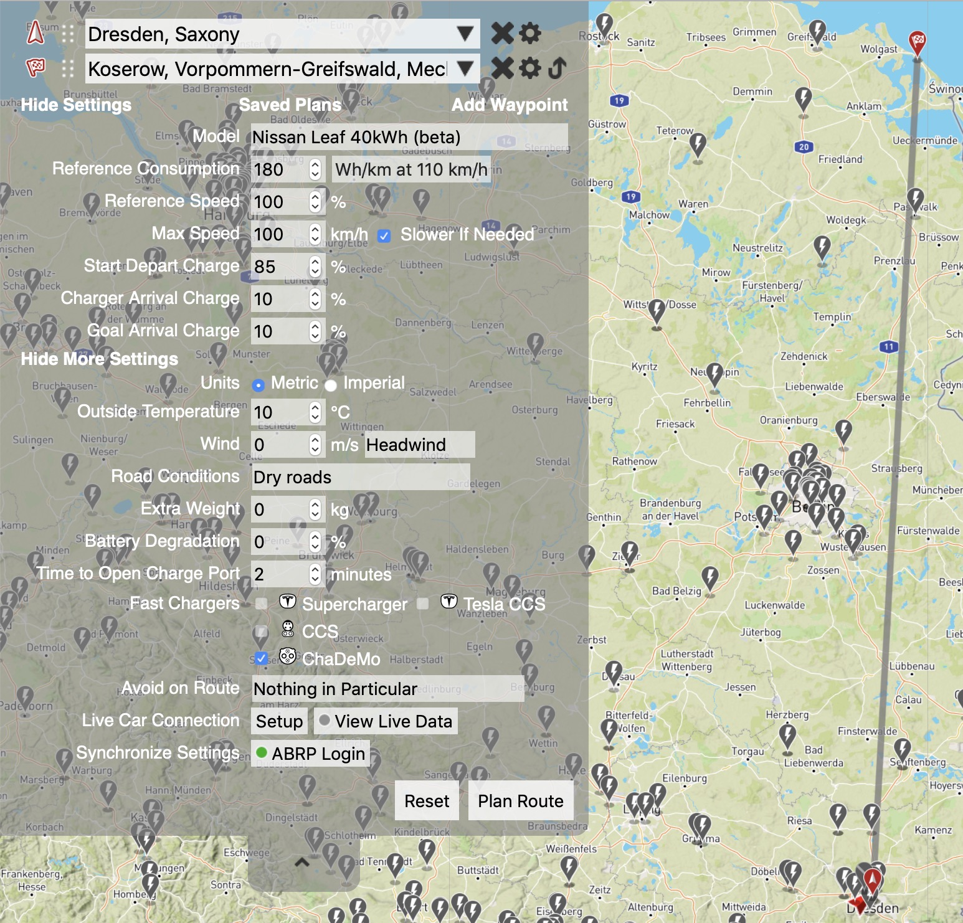
Task: Adjust Start Depart Charge stepper
Action: point(315,267)
